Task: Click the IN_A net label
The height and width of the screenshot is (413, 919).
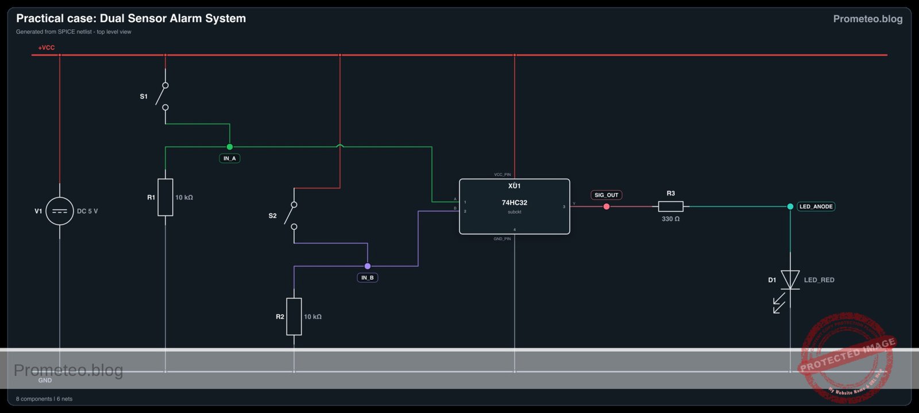Action: (x=230, y=158)
